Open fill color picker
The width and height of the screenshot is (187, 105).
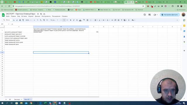pos(84,20)
